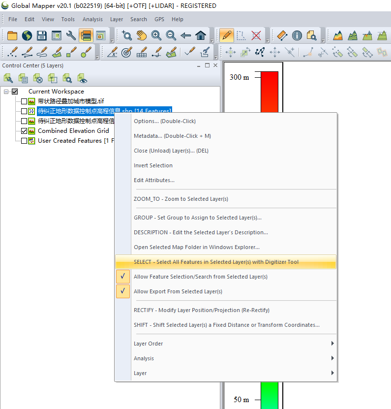Click the zoom out magnifier

(171, 35)
